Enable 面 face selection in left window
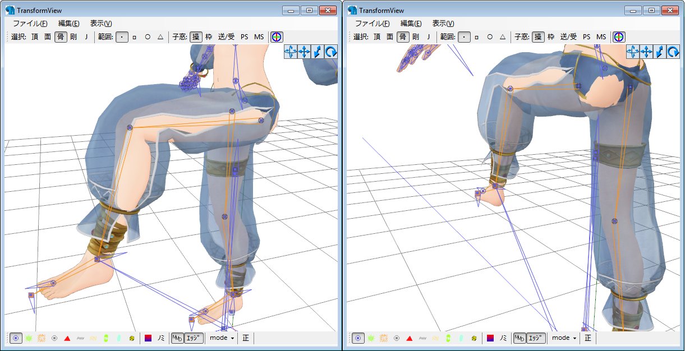 click(48, 37)
